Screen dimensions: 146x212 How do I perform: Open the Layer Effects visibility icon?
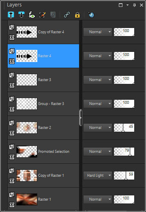click(x=32, y=15)
